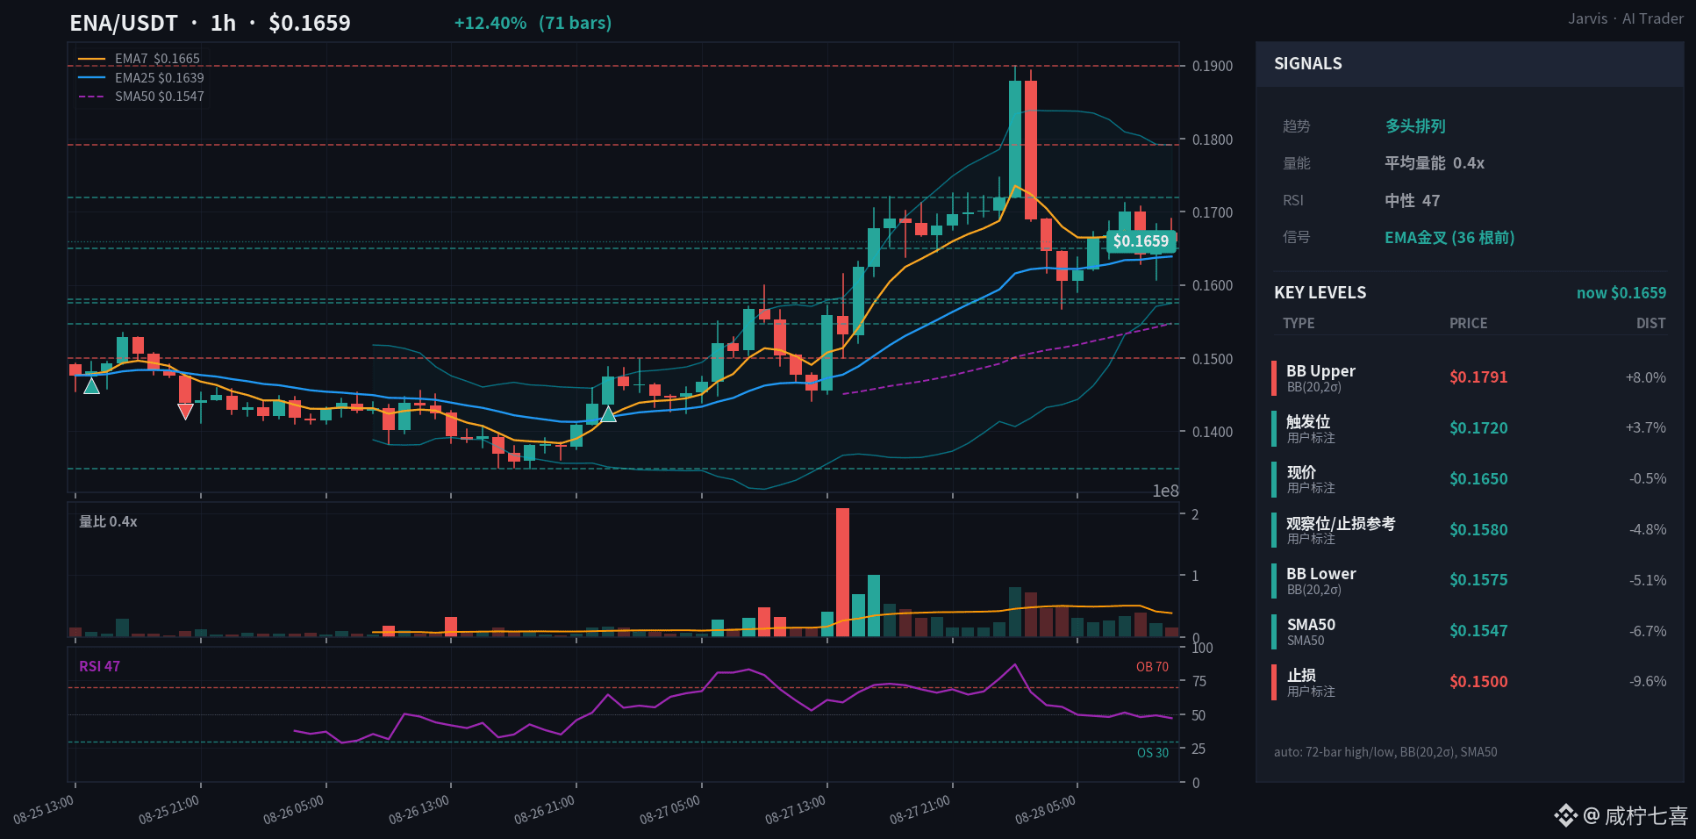
Task: Click the green up-triangle marker after 08-26 21:00
Action: pyautogui.click(x=608, y=413)
